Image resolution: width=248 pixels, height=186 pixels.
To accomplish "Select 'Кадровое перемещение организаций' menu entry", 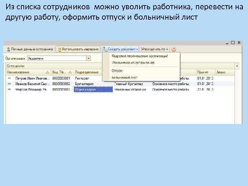I will click(x=139, y=56).
